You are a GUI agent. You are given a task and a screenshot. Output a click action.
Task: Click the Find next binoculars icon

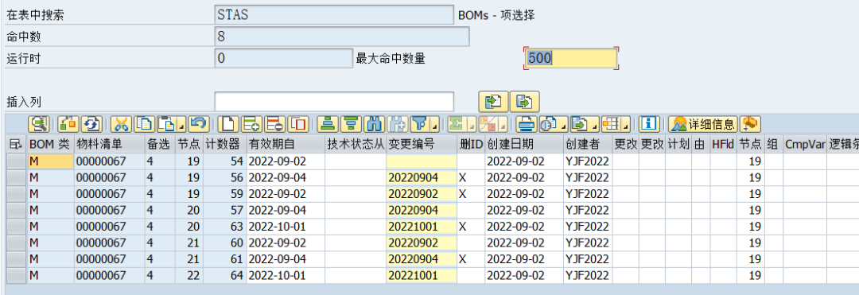point(398,124)
